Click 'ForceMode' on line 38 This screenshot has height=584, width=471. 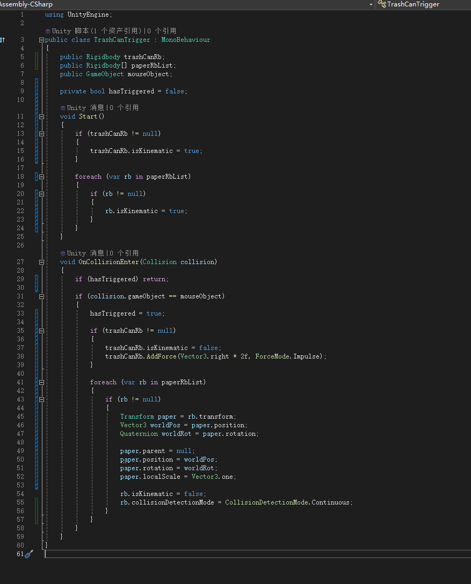tap(272, 356)
